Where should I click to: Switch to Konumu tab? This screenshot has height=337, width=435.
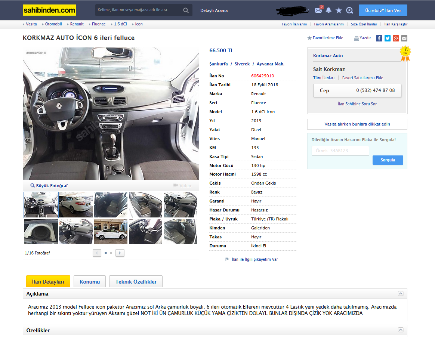click(x=90, y=282)
